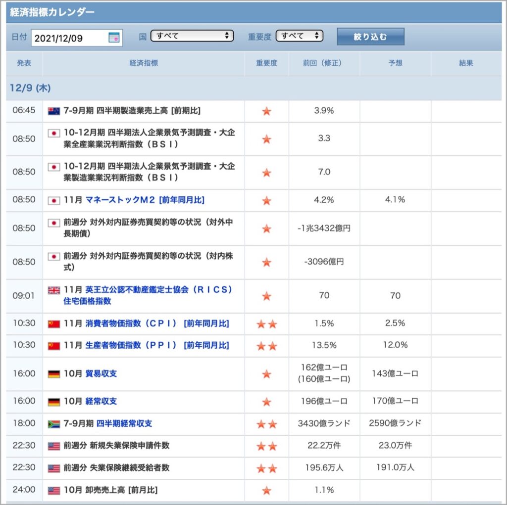Screen dimensions: 507x505
Task: Open the calendar date picker icon
Action: pos(114,38)
